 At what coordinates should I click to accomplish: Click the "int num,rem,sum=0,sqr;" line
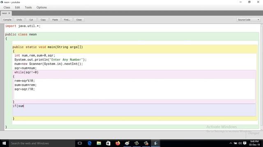click(x=35, y=56)
